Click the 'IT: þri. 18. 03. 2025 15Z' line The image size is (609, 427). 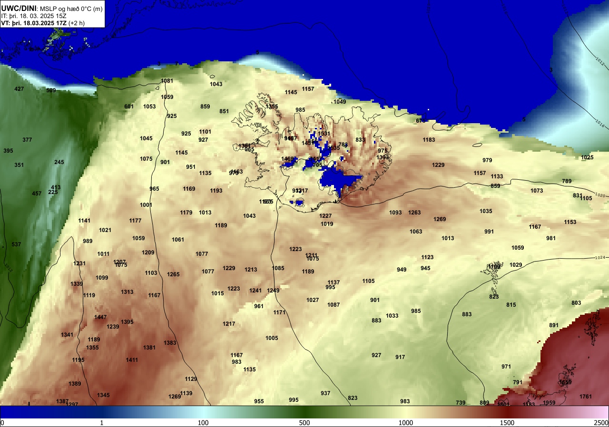[x=33, y=16]
